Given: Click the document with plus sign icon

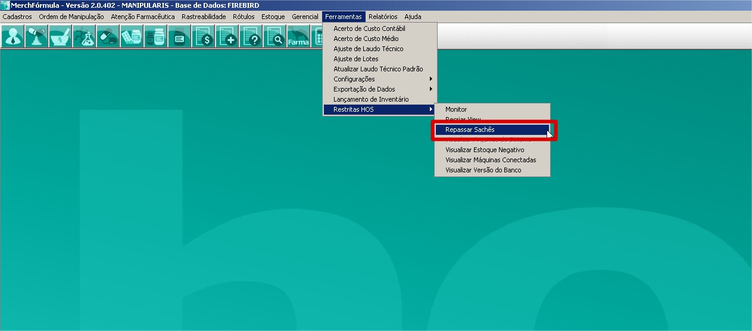Looking at the screenshot, I should pos(227,37).
